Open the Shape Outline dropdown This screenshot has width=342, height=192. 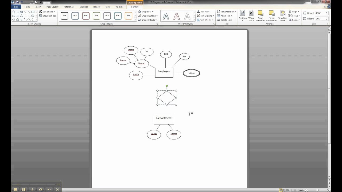click(148, 16)
